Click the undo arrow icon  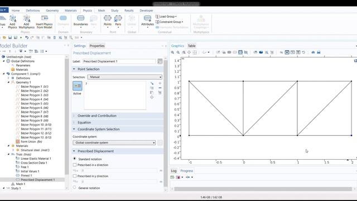tap(27, 37)
